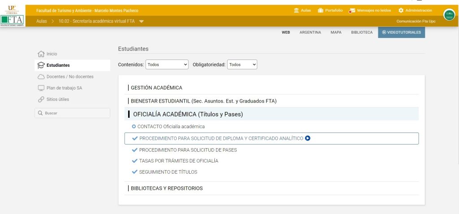Click the Mensajes no leídos envelope icon

click(352, 10)
